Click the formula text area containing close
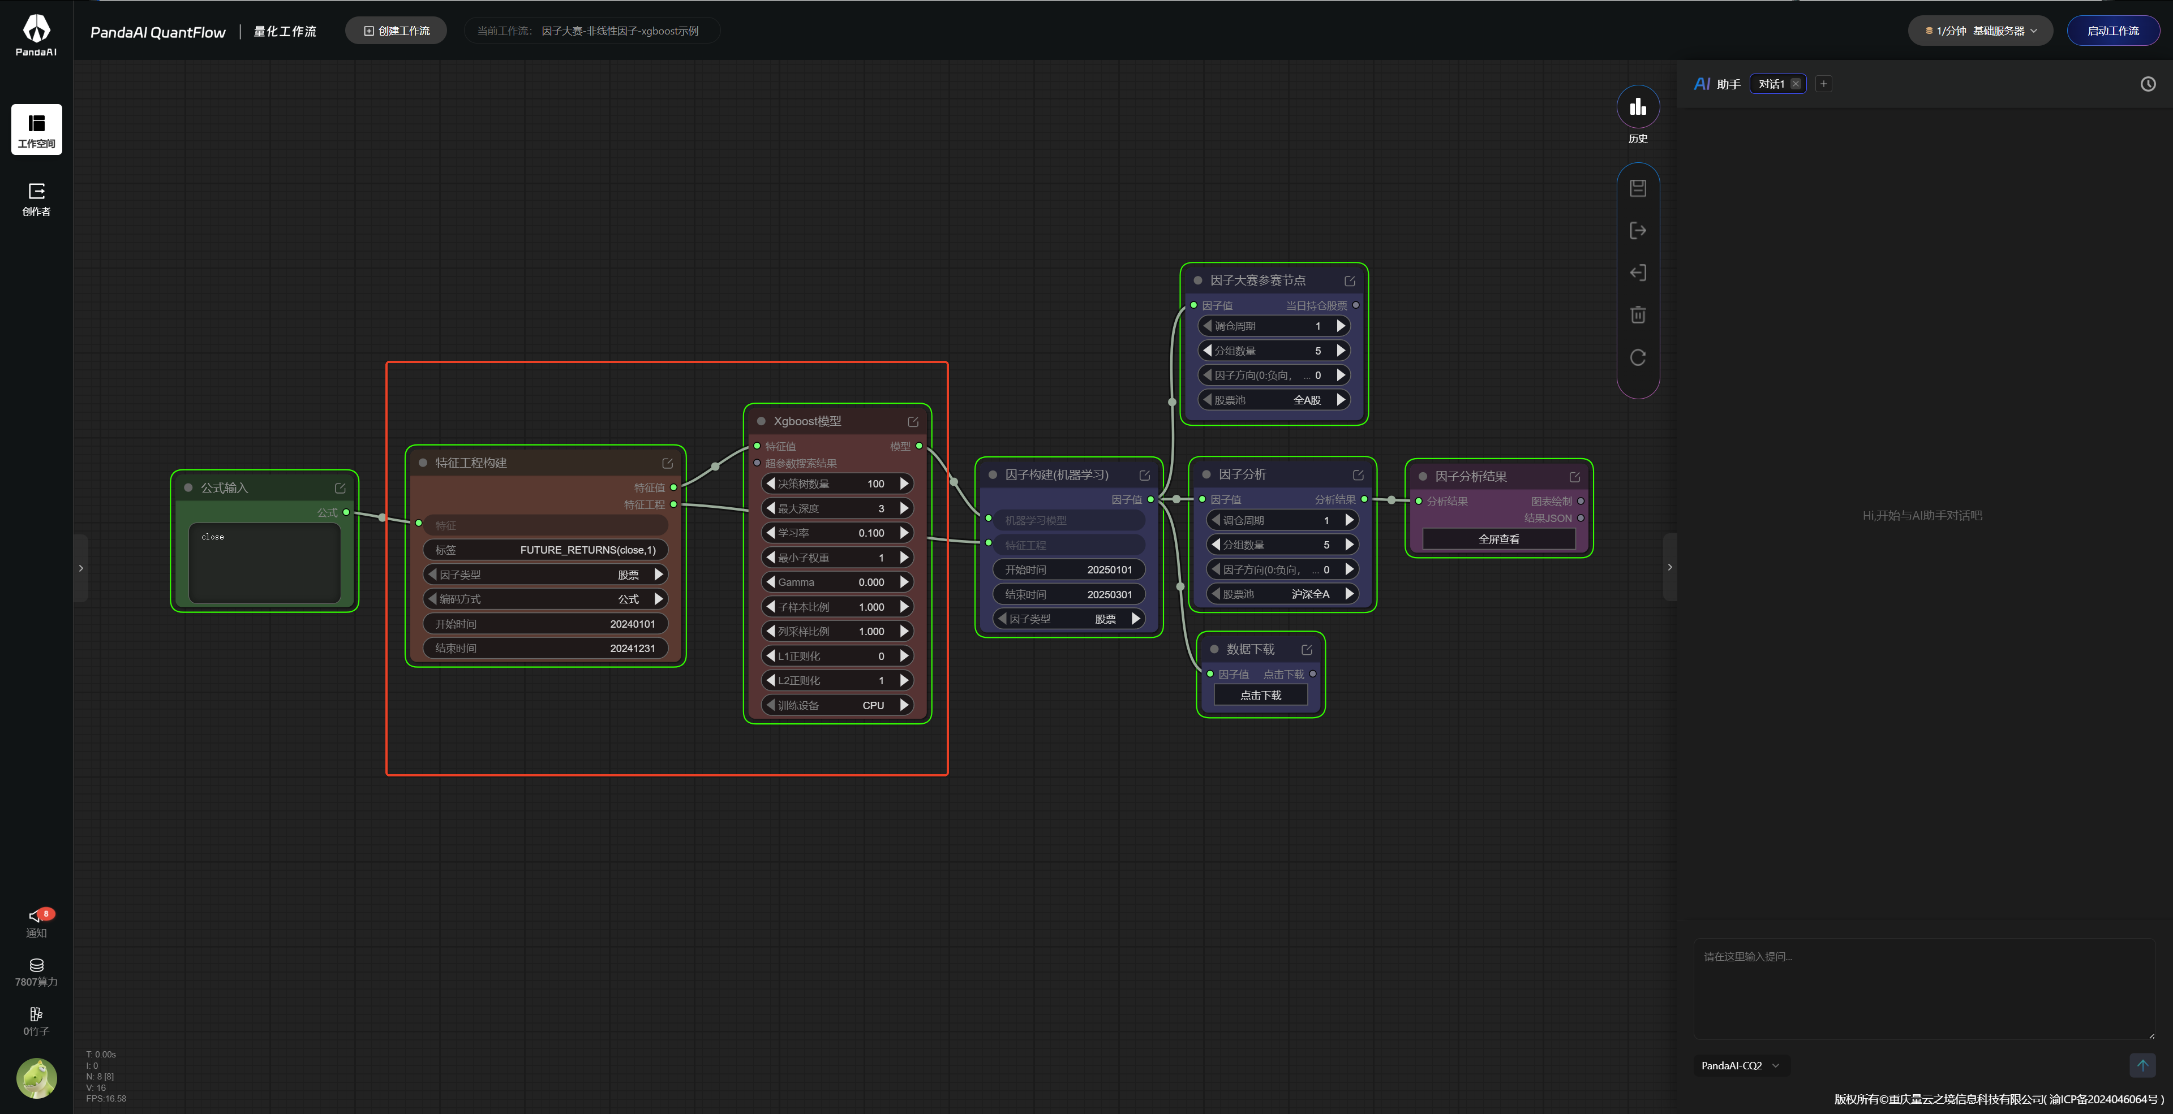This screenshot has width=2173, height=1114. point(265,563)
